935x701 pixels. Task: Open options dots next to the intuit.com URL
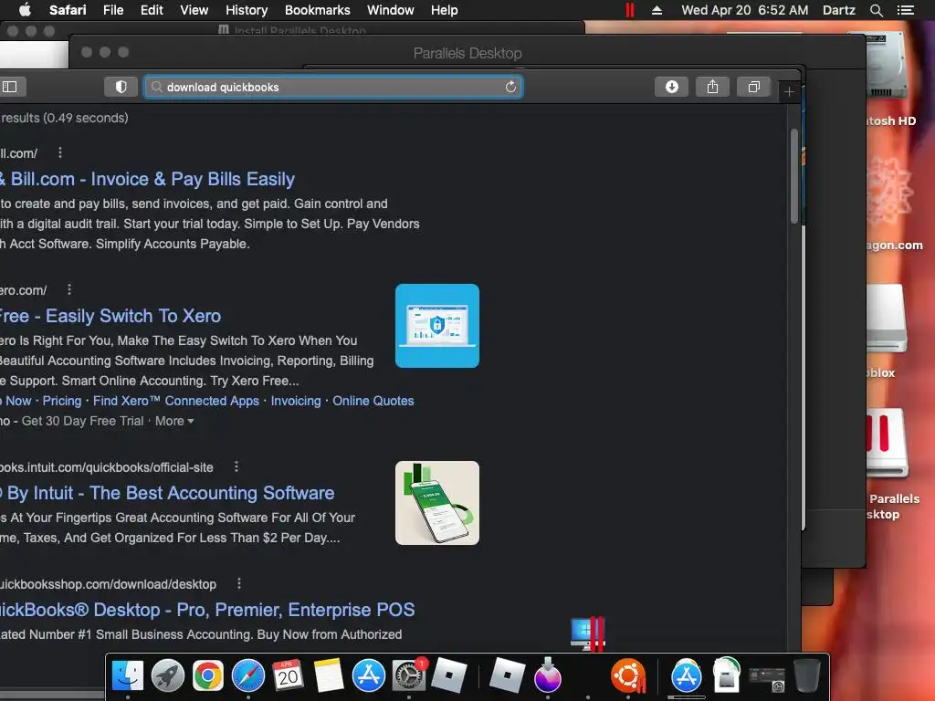tap(236, 466)
